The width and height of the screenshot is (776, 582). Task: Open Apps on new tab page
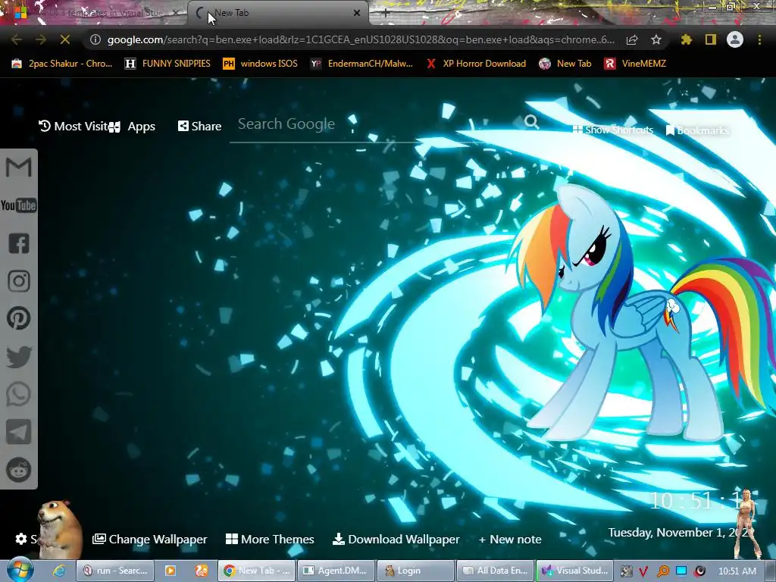coord(132,127)
